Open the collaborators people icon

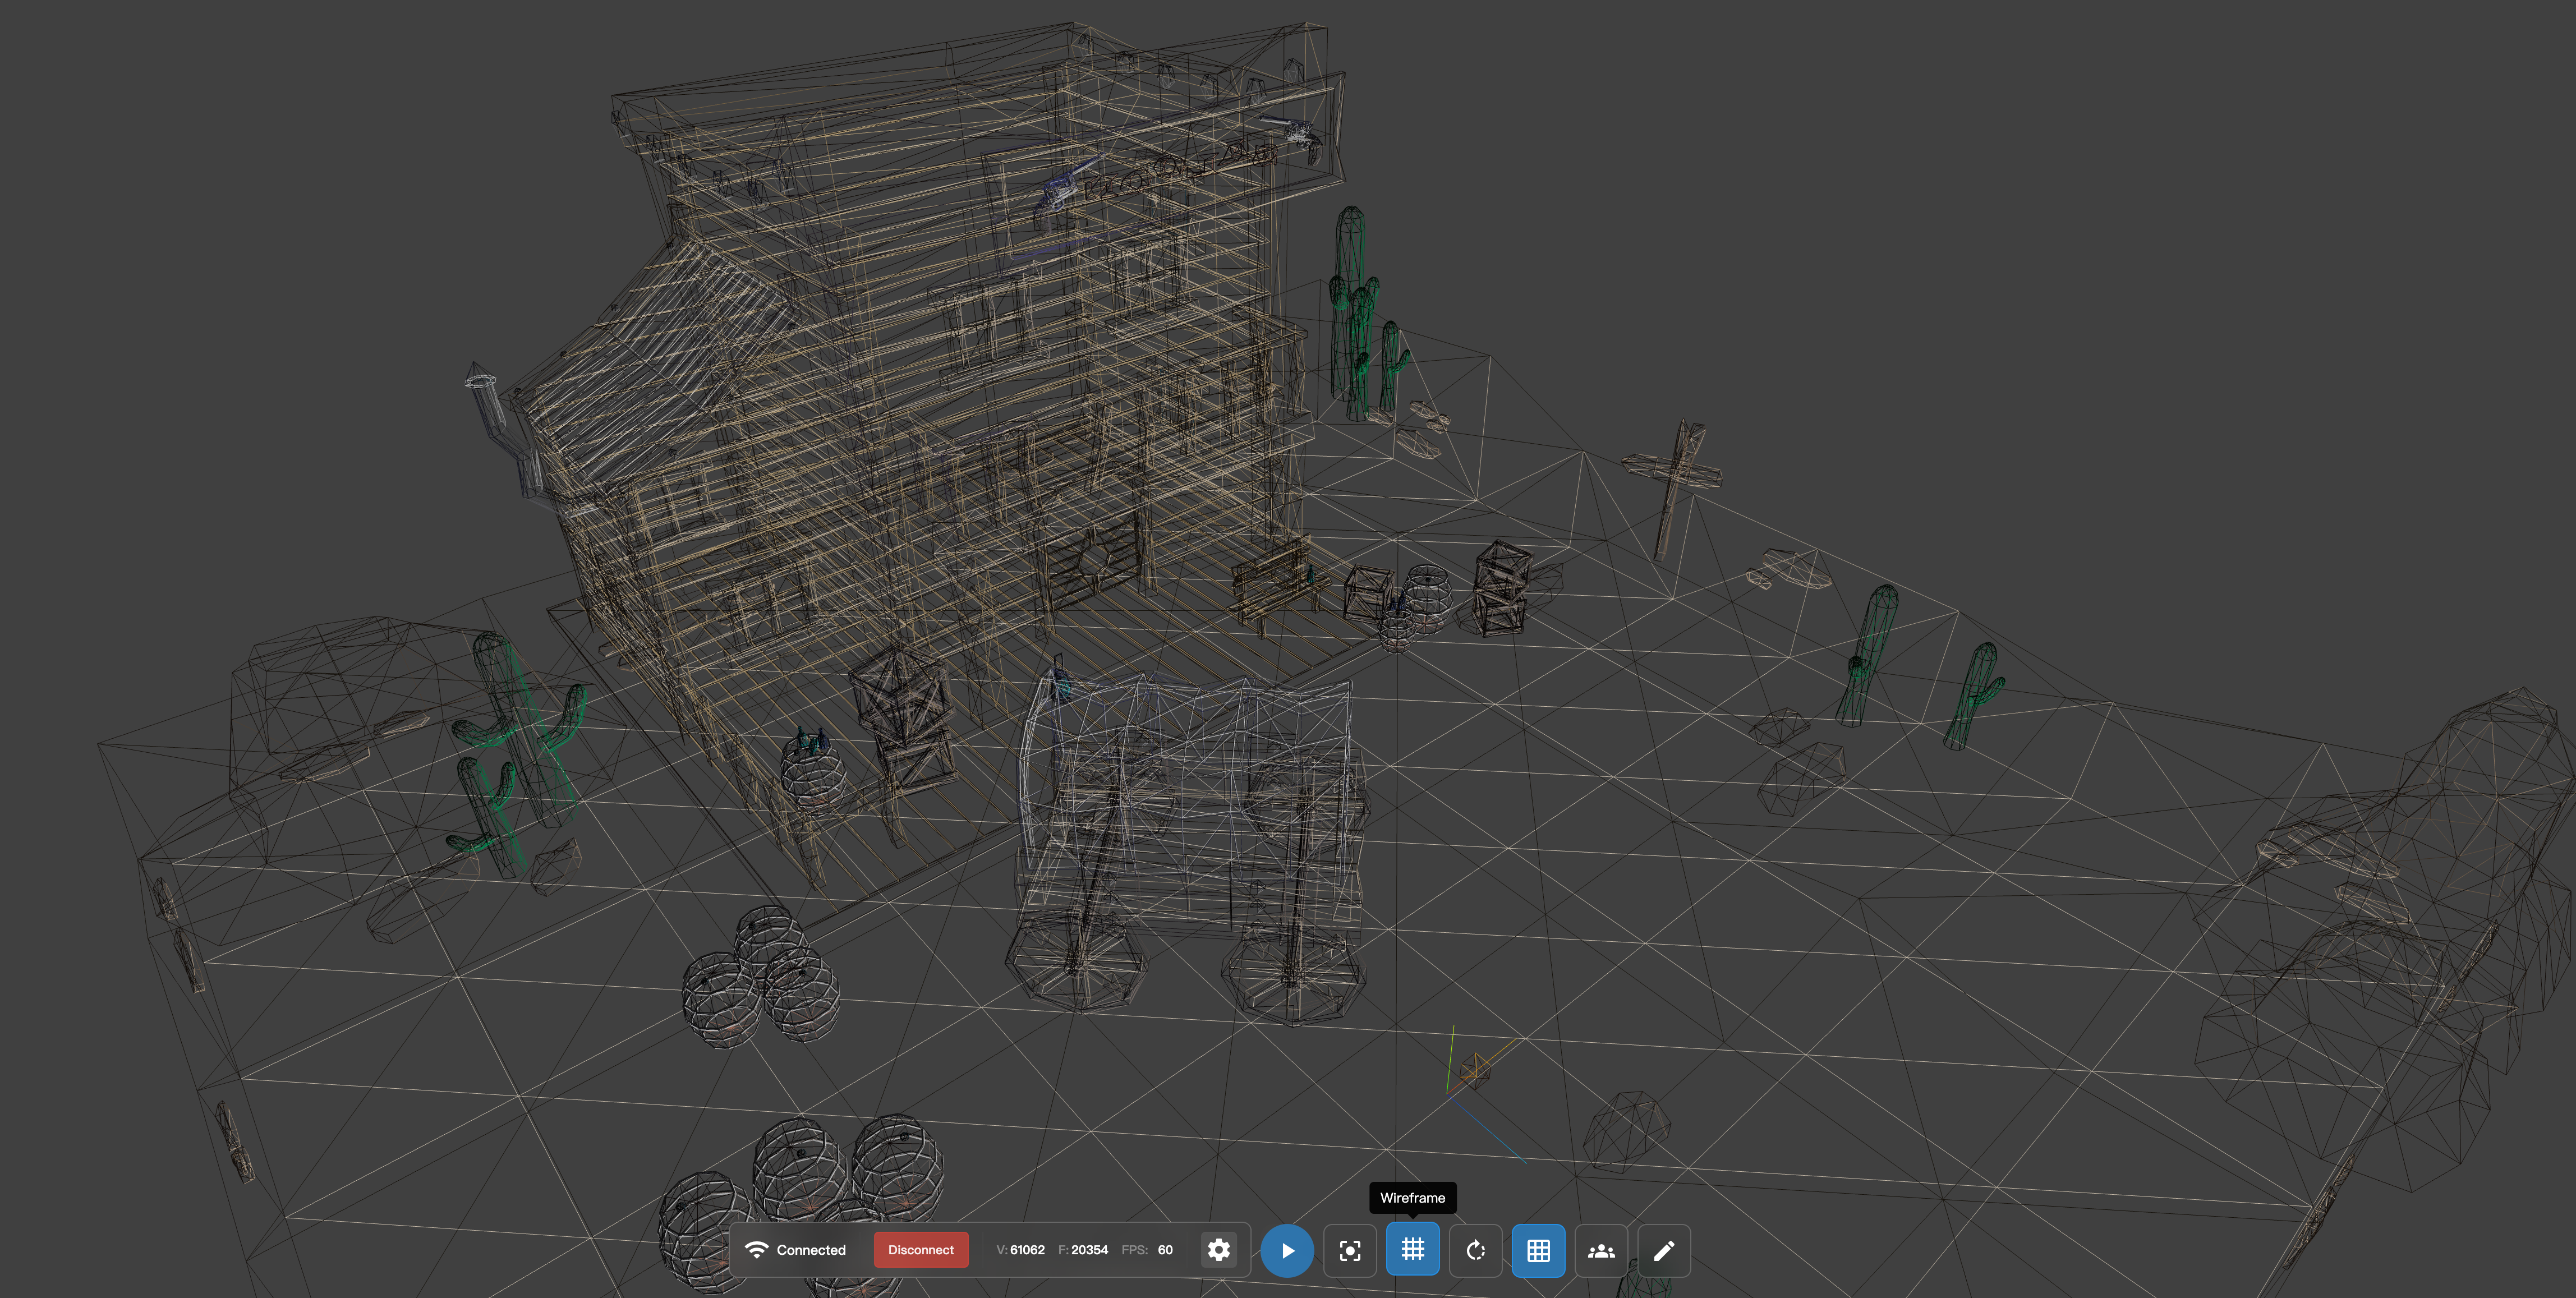click(x=1601, y=1250)
